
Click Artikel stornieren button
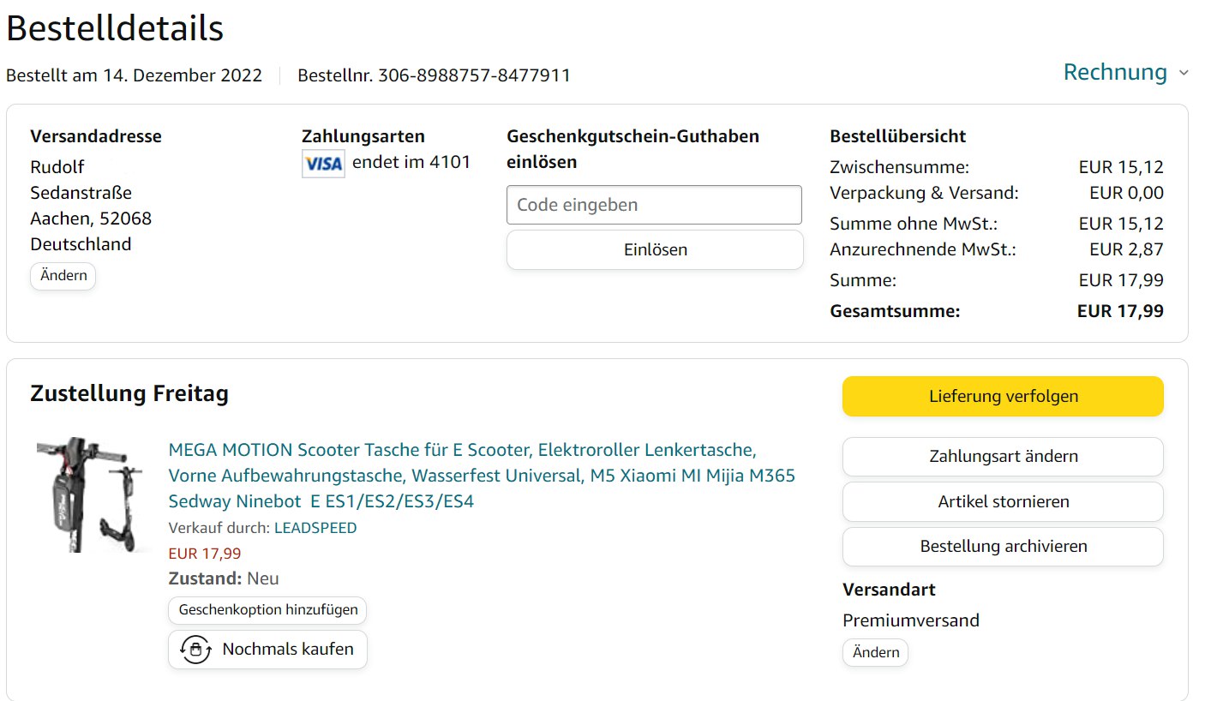click(x=1003, y=501)
